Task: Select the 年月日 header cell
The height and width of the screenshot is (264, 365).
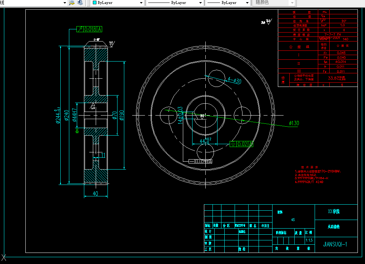Action: [x=265, y=225]
